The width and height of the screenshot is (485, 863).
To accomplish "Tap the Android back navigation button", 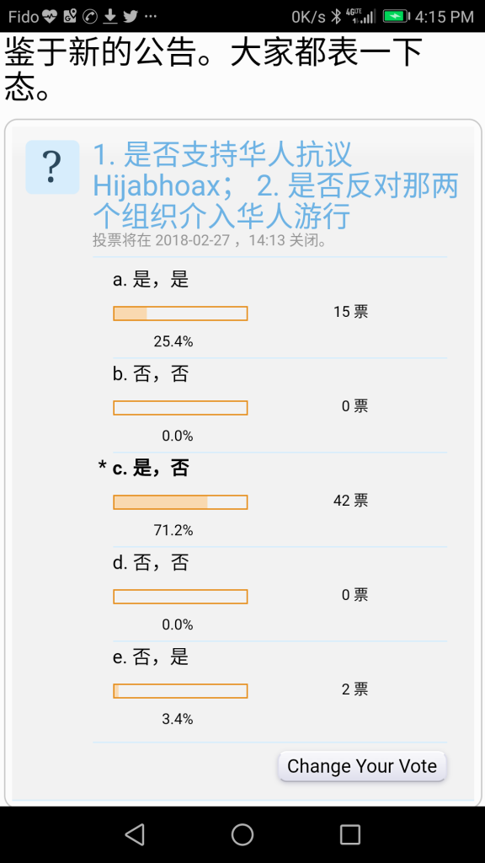I will point(135,834).
